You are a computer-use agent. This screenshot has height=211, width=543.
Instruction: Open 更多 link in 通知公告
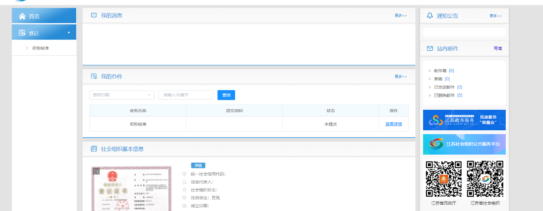pos(495,16)
